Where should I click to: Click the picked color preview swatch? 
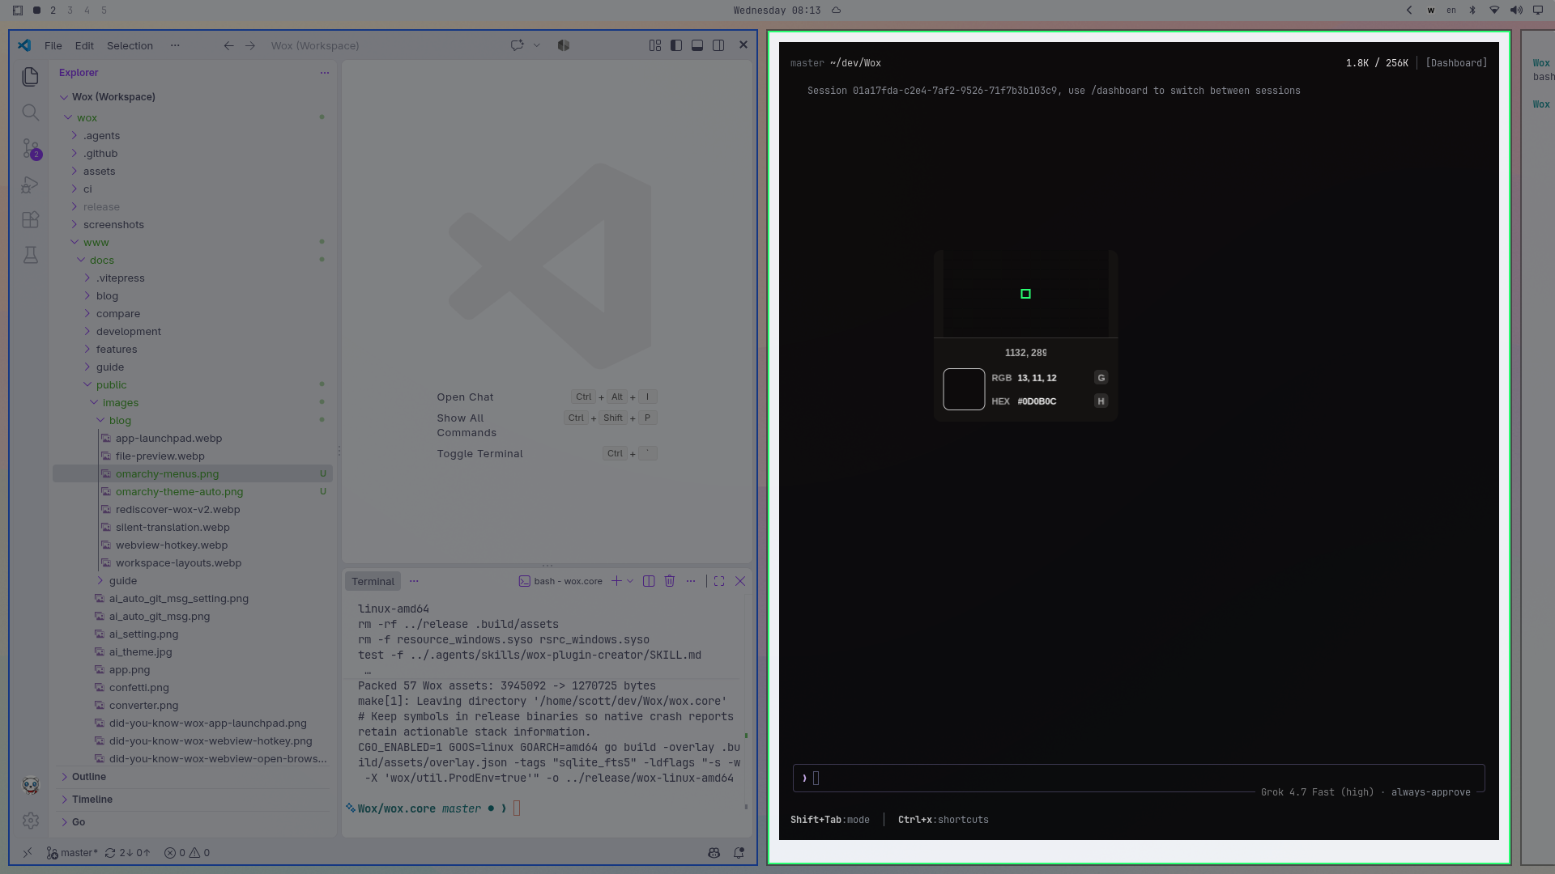click(964, 389)
